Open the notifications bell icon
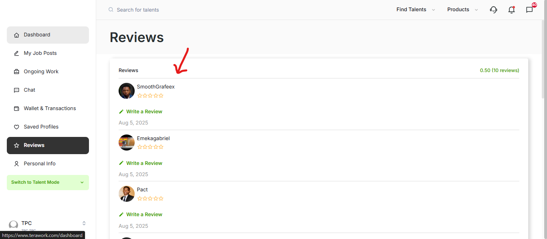The width and height of the screenshot is (547, 239). [511, 10]
